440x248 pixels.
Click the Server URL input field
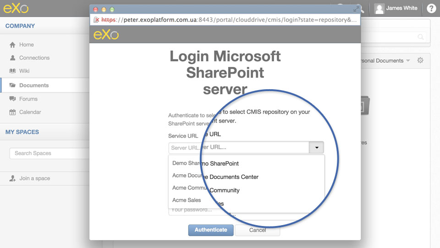click(x=239, y=147)
